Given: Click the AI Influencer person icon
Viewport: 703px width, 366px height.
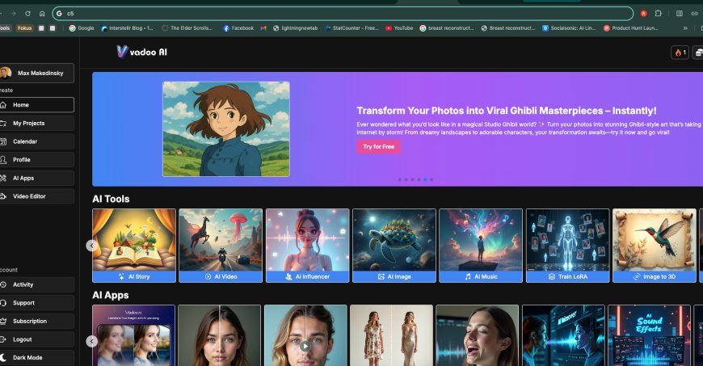Looking at the screenshot, I should coord(288,277).
